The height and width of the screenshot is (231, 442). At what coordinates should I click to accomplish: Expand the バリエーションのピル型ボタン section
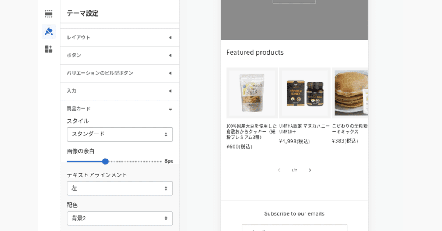[x=120, y=73]
